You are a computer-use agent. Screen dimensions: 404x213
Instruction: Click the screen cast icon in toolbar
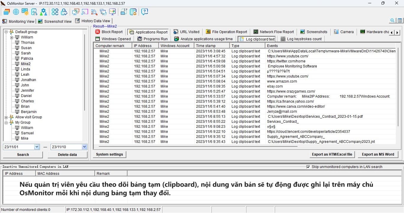click(85, 12)
